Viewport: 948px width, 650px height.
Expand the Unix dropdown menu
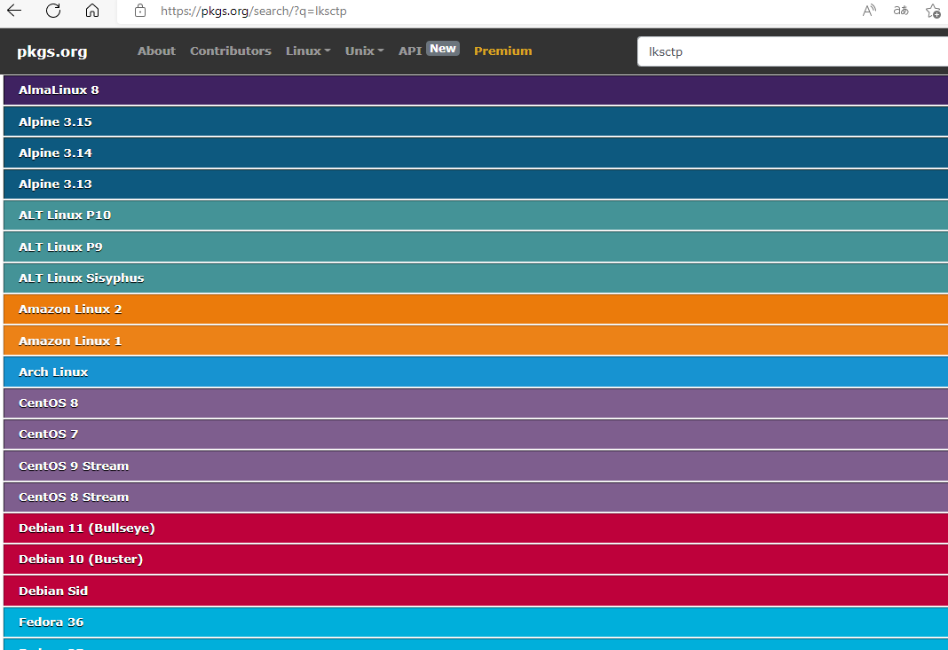pyautogui.click(x=364, y=51)
